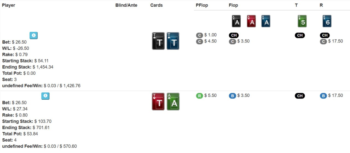Click the green R raise badge for $5.50

click(199, 96)
